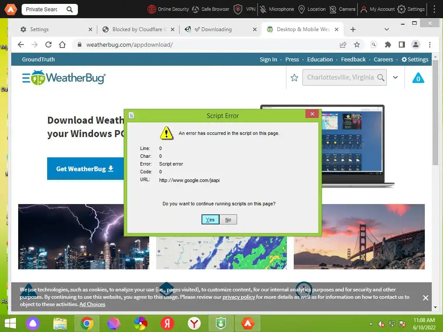Close the Downloading tab
Image resolution: width=443 pixels, height=332 pixels.
click(x=254, y=29)
